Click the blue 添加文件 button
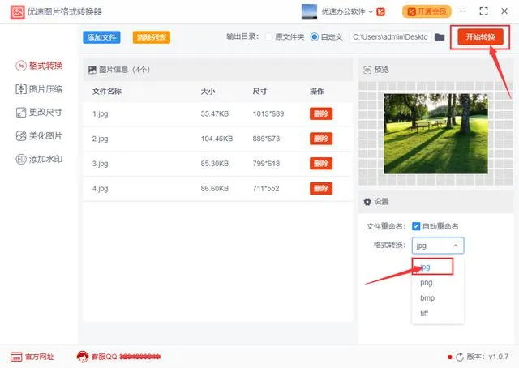 [101, 37]
